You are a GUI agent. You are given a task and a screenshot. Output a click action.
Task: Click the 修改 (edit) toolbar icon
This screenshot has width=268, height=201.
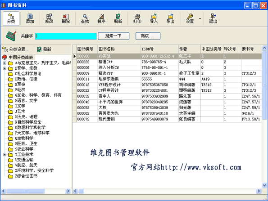coord(49,18)
